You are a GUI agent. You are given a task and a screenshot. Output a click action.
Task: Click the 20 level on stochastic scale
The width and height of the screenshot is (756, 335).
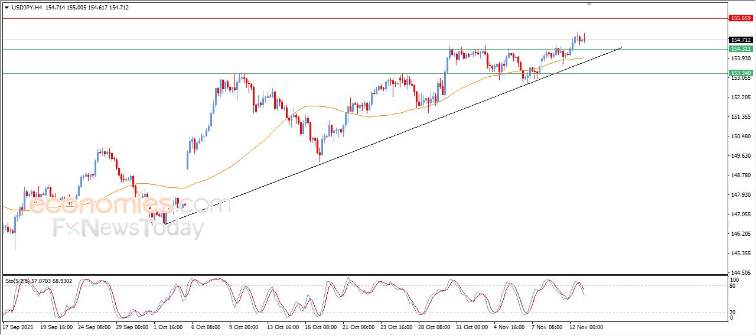tap(734, 311)
